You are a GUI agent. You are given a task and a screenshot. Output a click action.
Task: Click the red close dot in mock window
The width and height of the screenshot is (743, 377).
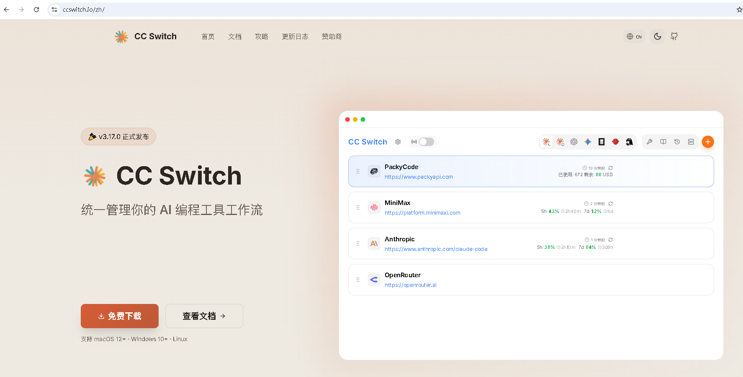coord(347,119)
